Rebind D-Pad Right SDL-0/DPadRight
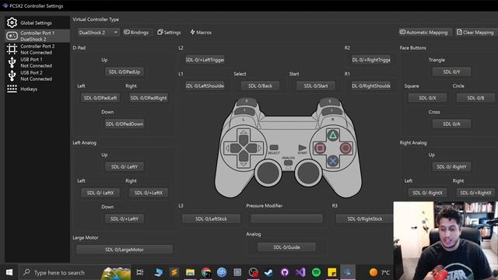498x280 pixels. (x=149, y=98)
